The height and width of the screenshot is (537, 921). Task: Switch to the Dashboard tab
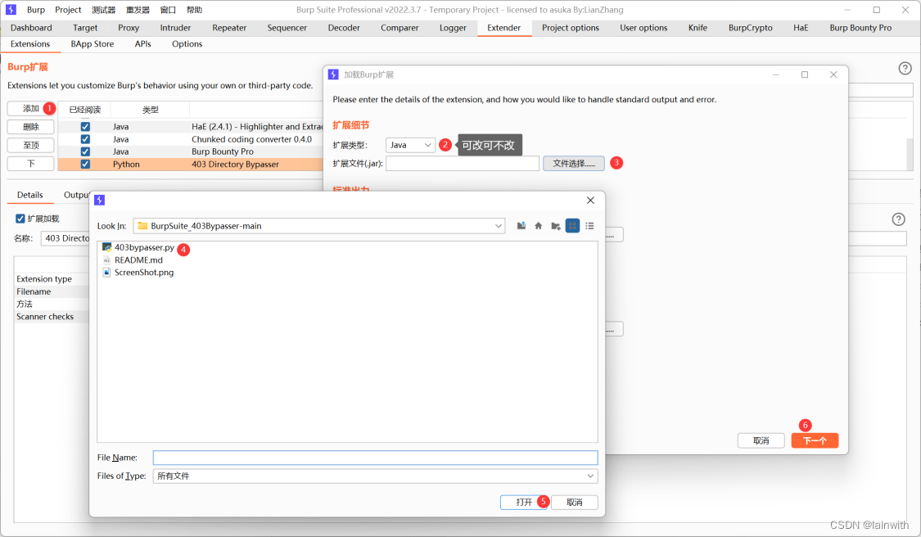[31, 28]
